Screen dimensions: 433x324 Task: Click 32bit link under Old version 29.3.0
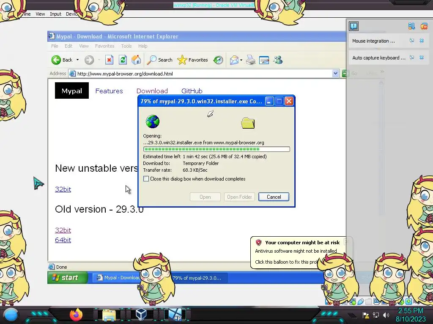63,230
